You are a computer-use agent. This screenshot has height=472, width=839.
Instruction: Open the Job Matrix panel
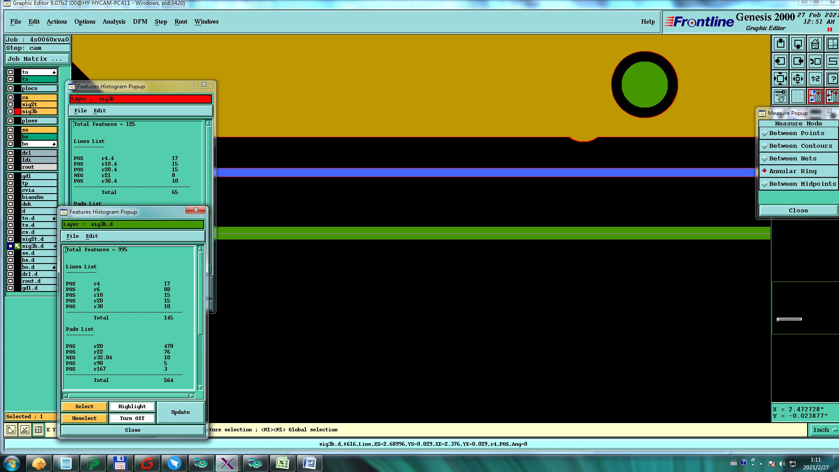click(x=37, y=59)
